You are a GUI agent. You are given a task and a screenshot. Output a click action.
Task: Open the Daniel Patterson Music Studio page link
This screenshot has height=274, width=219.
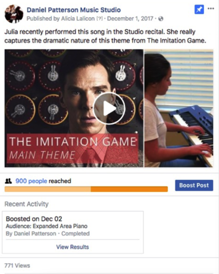pyautogui.click(x=74, y=10)
